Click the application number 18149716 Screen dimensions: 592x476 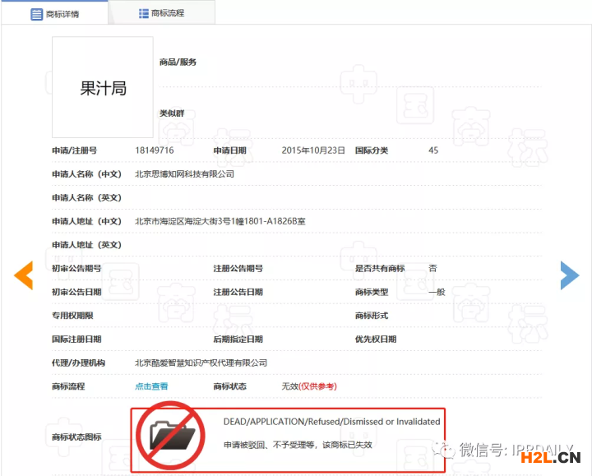tap(155, 150)
